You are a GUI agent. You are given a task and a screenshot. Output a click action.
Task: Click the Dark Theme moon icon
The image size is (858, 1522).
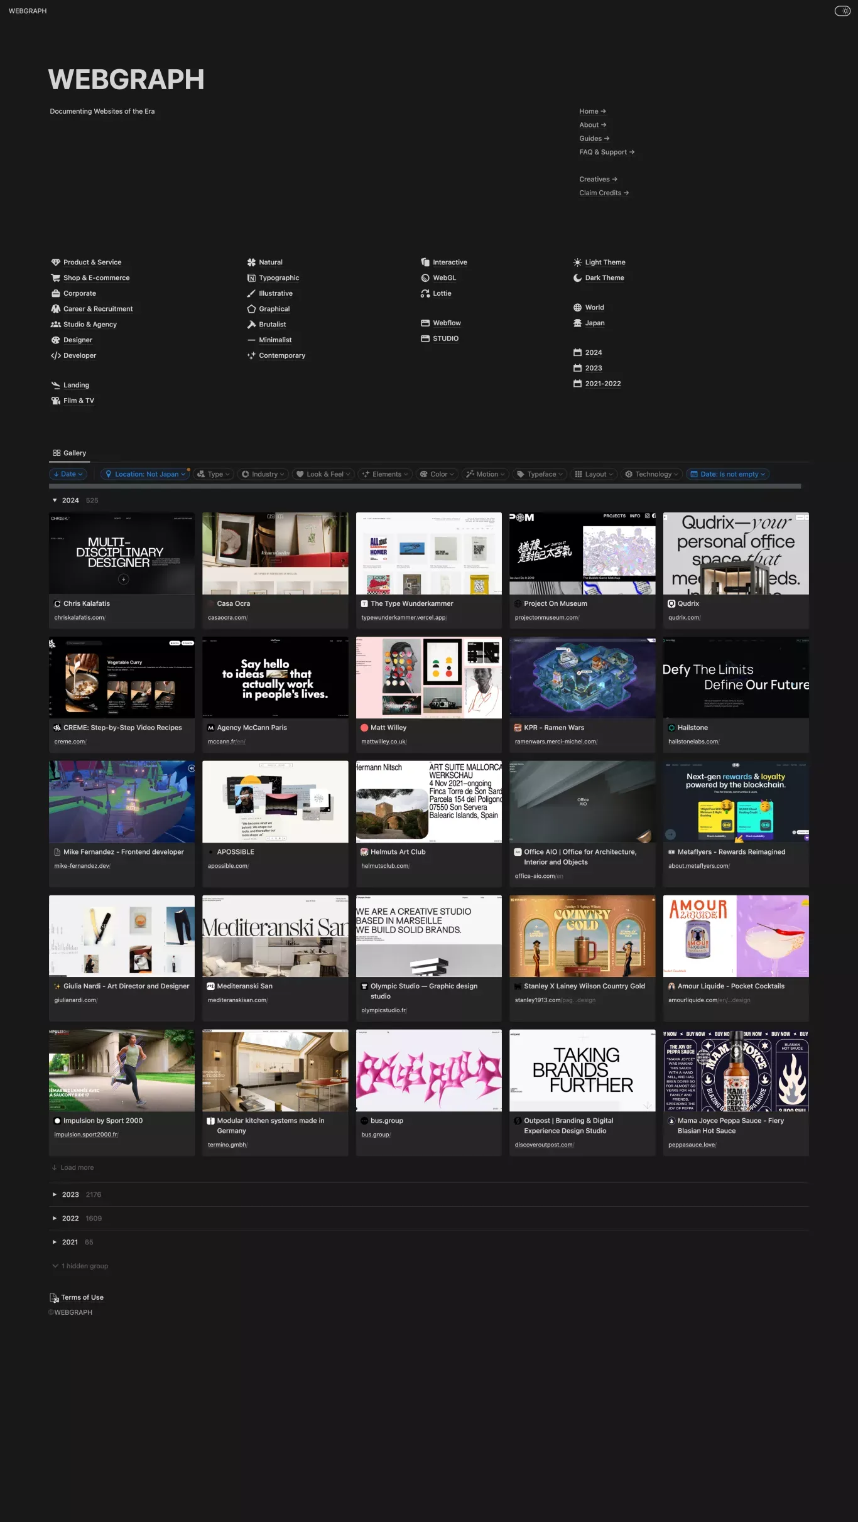pyautogui.click(x=578, y=278)
